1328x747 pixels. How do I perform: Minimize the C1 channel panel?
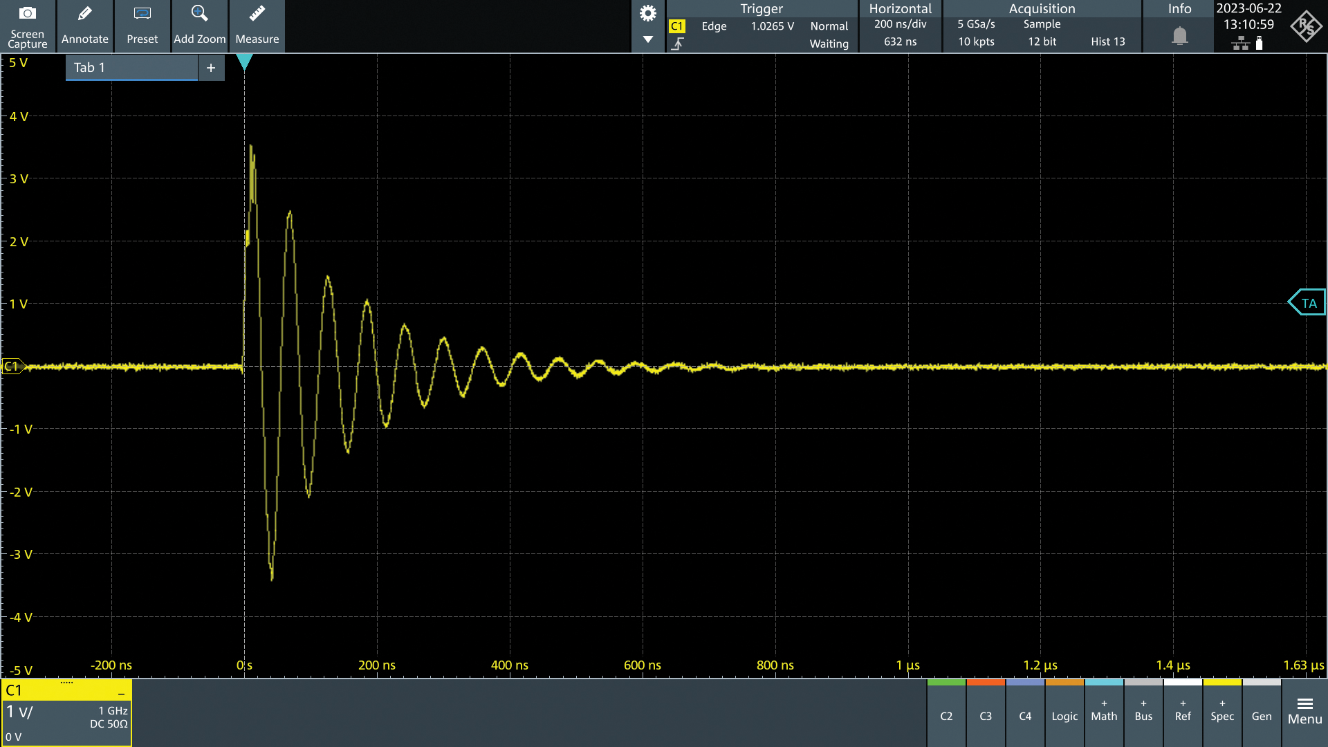tap(121, 692)
